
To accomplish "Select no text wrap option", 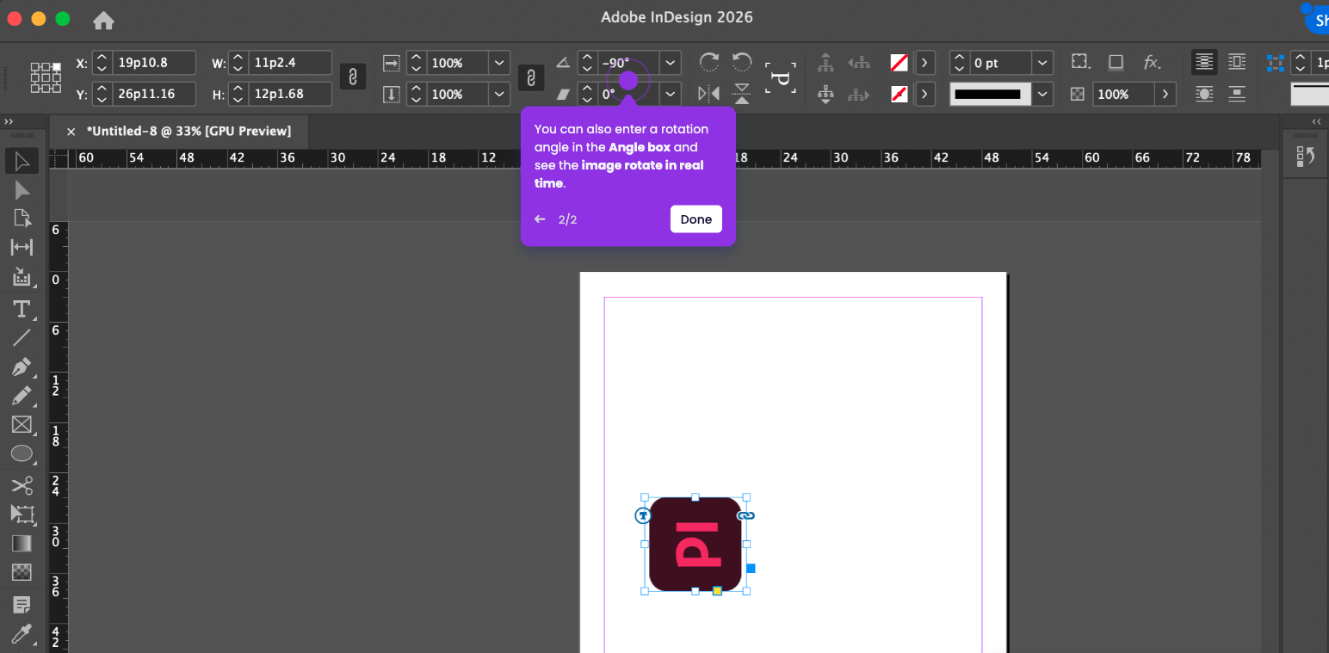I will click(x=1204, y=62).
